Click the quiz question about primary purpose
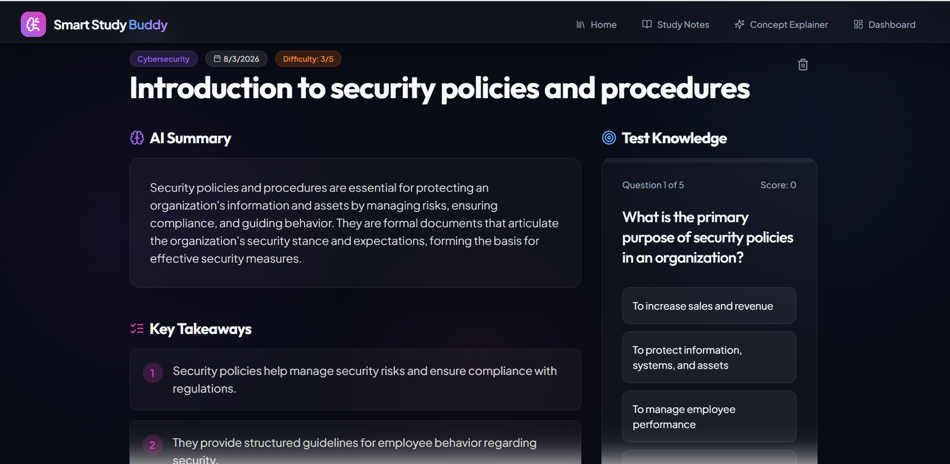This screenshot has height=464, width=950. click(708, 237)
